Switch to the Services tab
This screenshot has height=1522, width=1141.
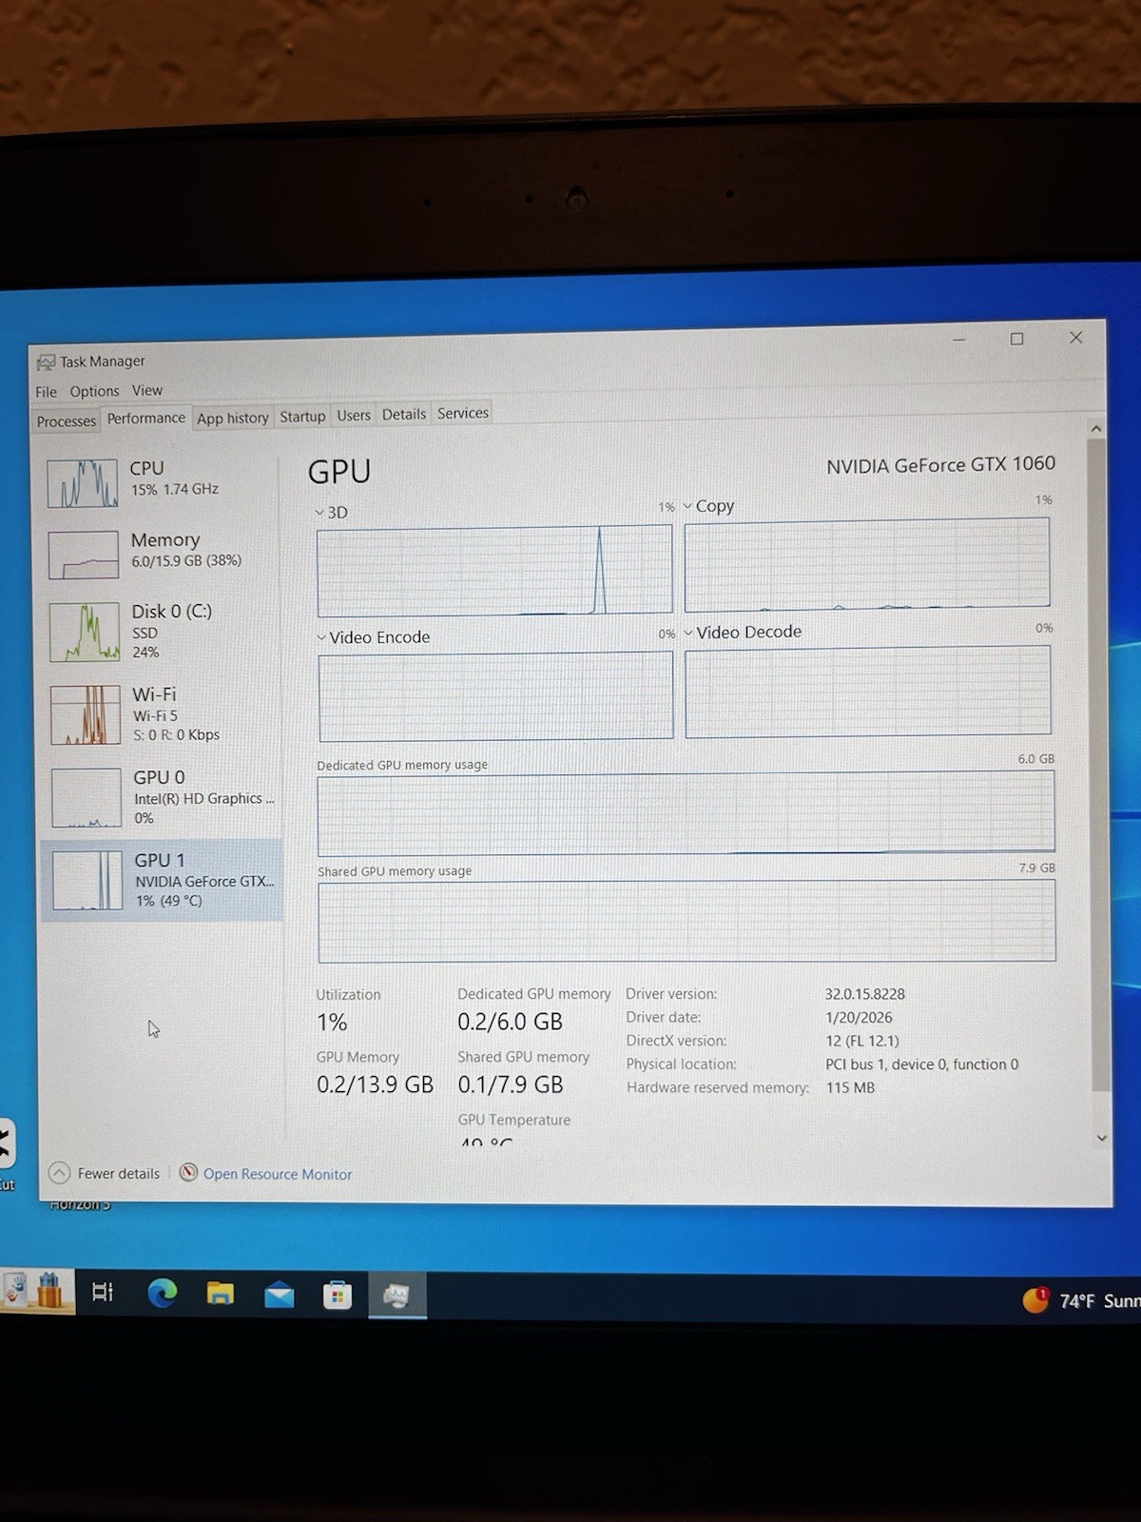463,413
